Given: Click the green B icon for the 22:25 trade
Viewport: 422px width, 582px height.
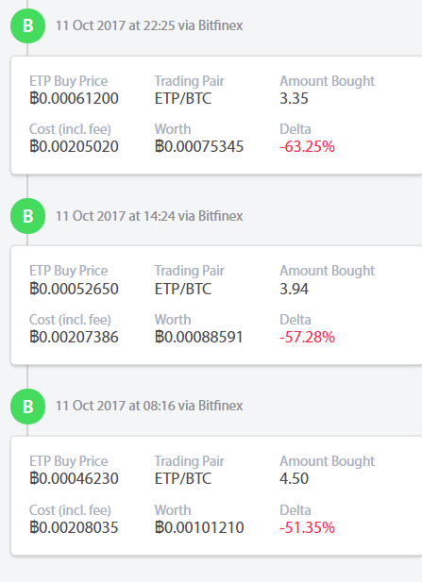Looking at the screenshot, I should click(x=28, y=26).
